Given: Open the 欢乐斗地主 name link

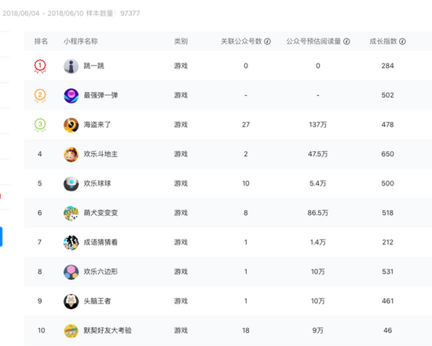Looking at the screenshot, I should tap(101, 154).
